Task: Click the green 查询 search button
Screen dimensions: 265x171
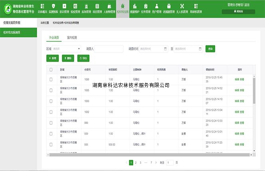Action: (x=210, y=49)
